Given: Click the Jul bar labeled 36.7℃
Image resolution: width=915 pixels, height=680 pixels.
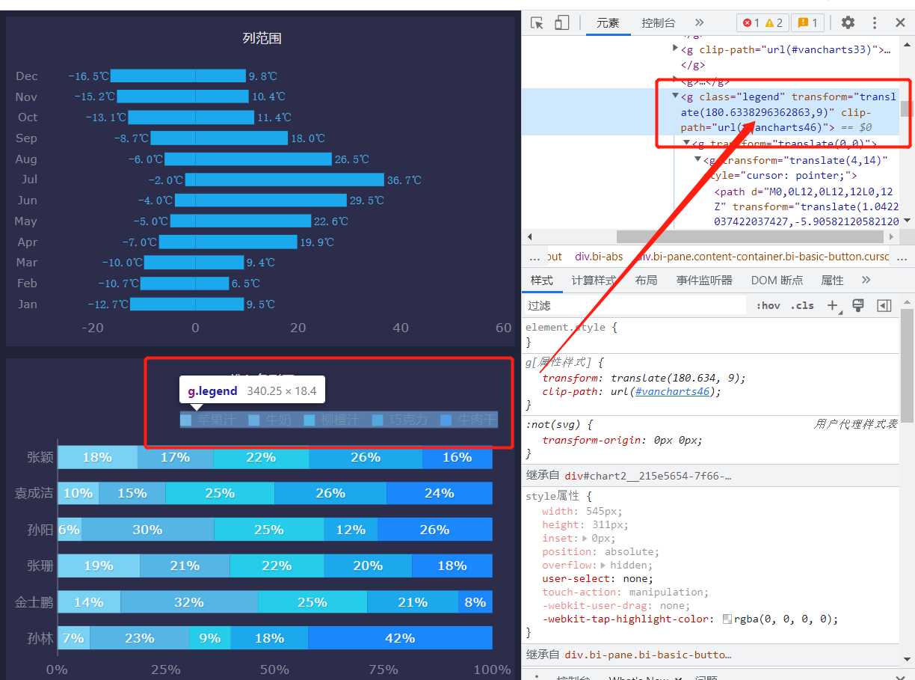Looking at the screenshot, I should [285, 180].
